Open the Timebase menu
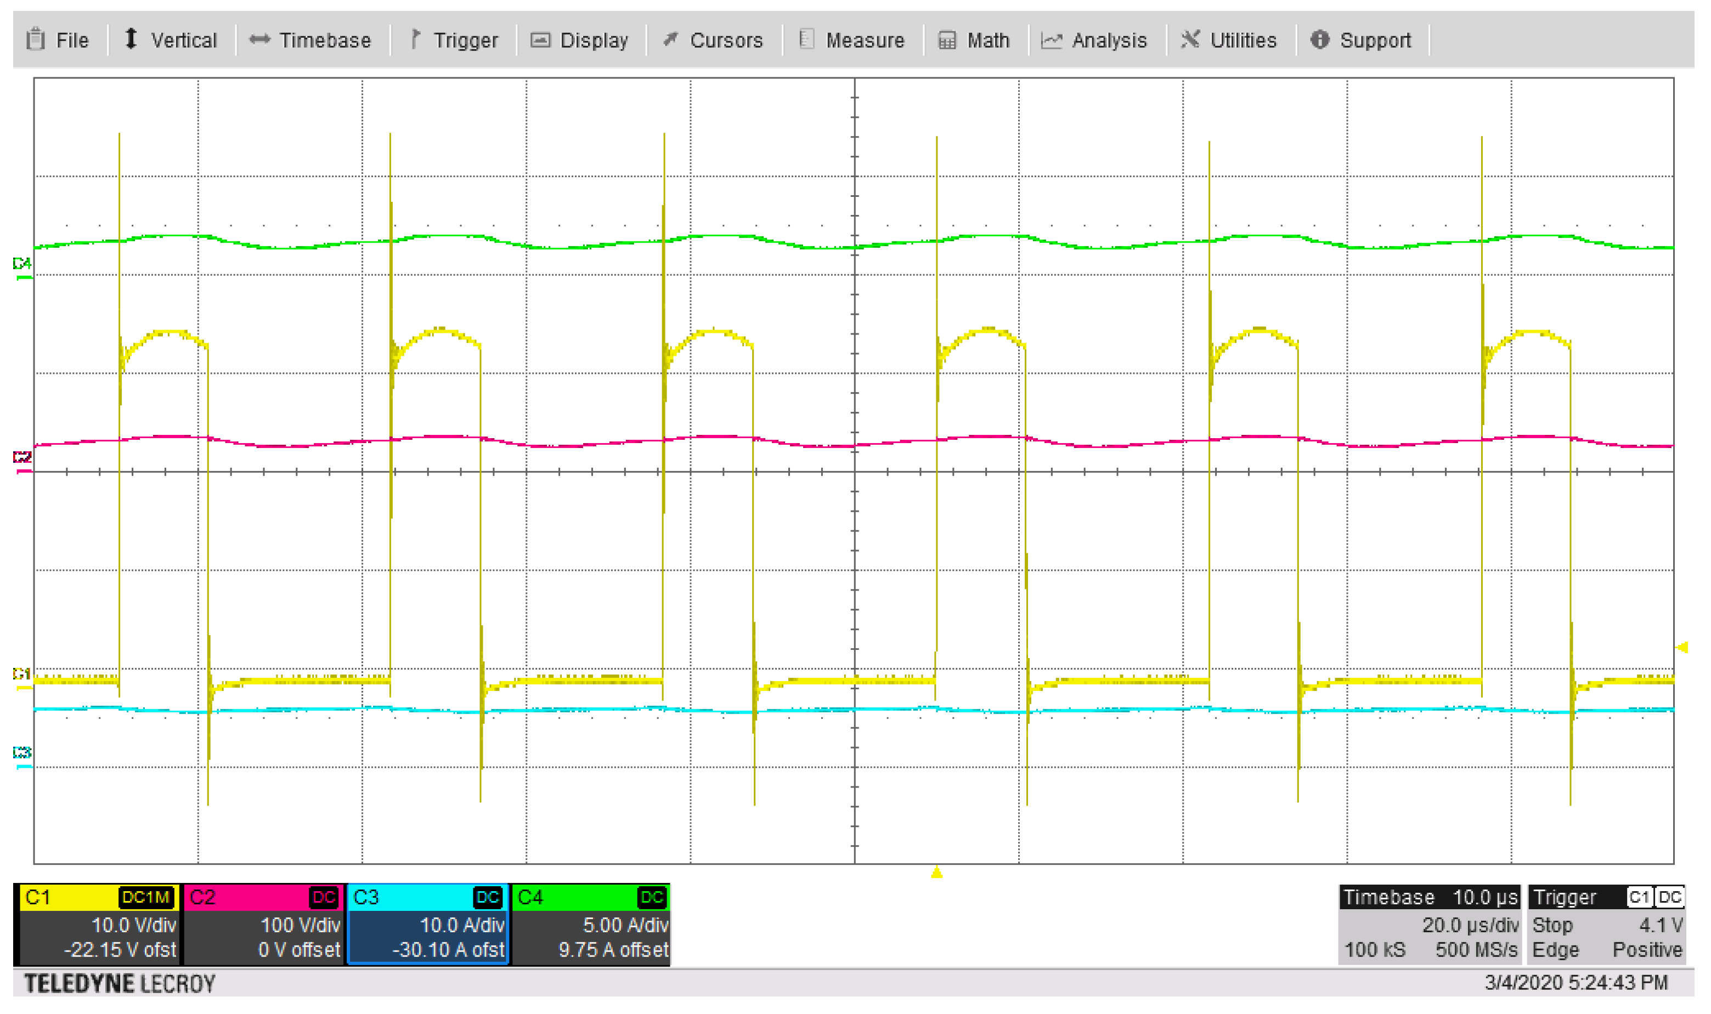Screen dimensions: 1711x1014 (311, 41)
